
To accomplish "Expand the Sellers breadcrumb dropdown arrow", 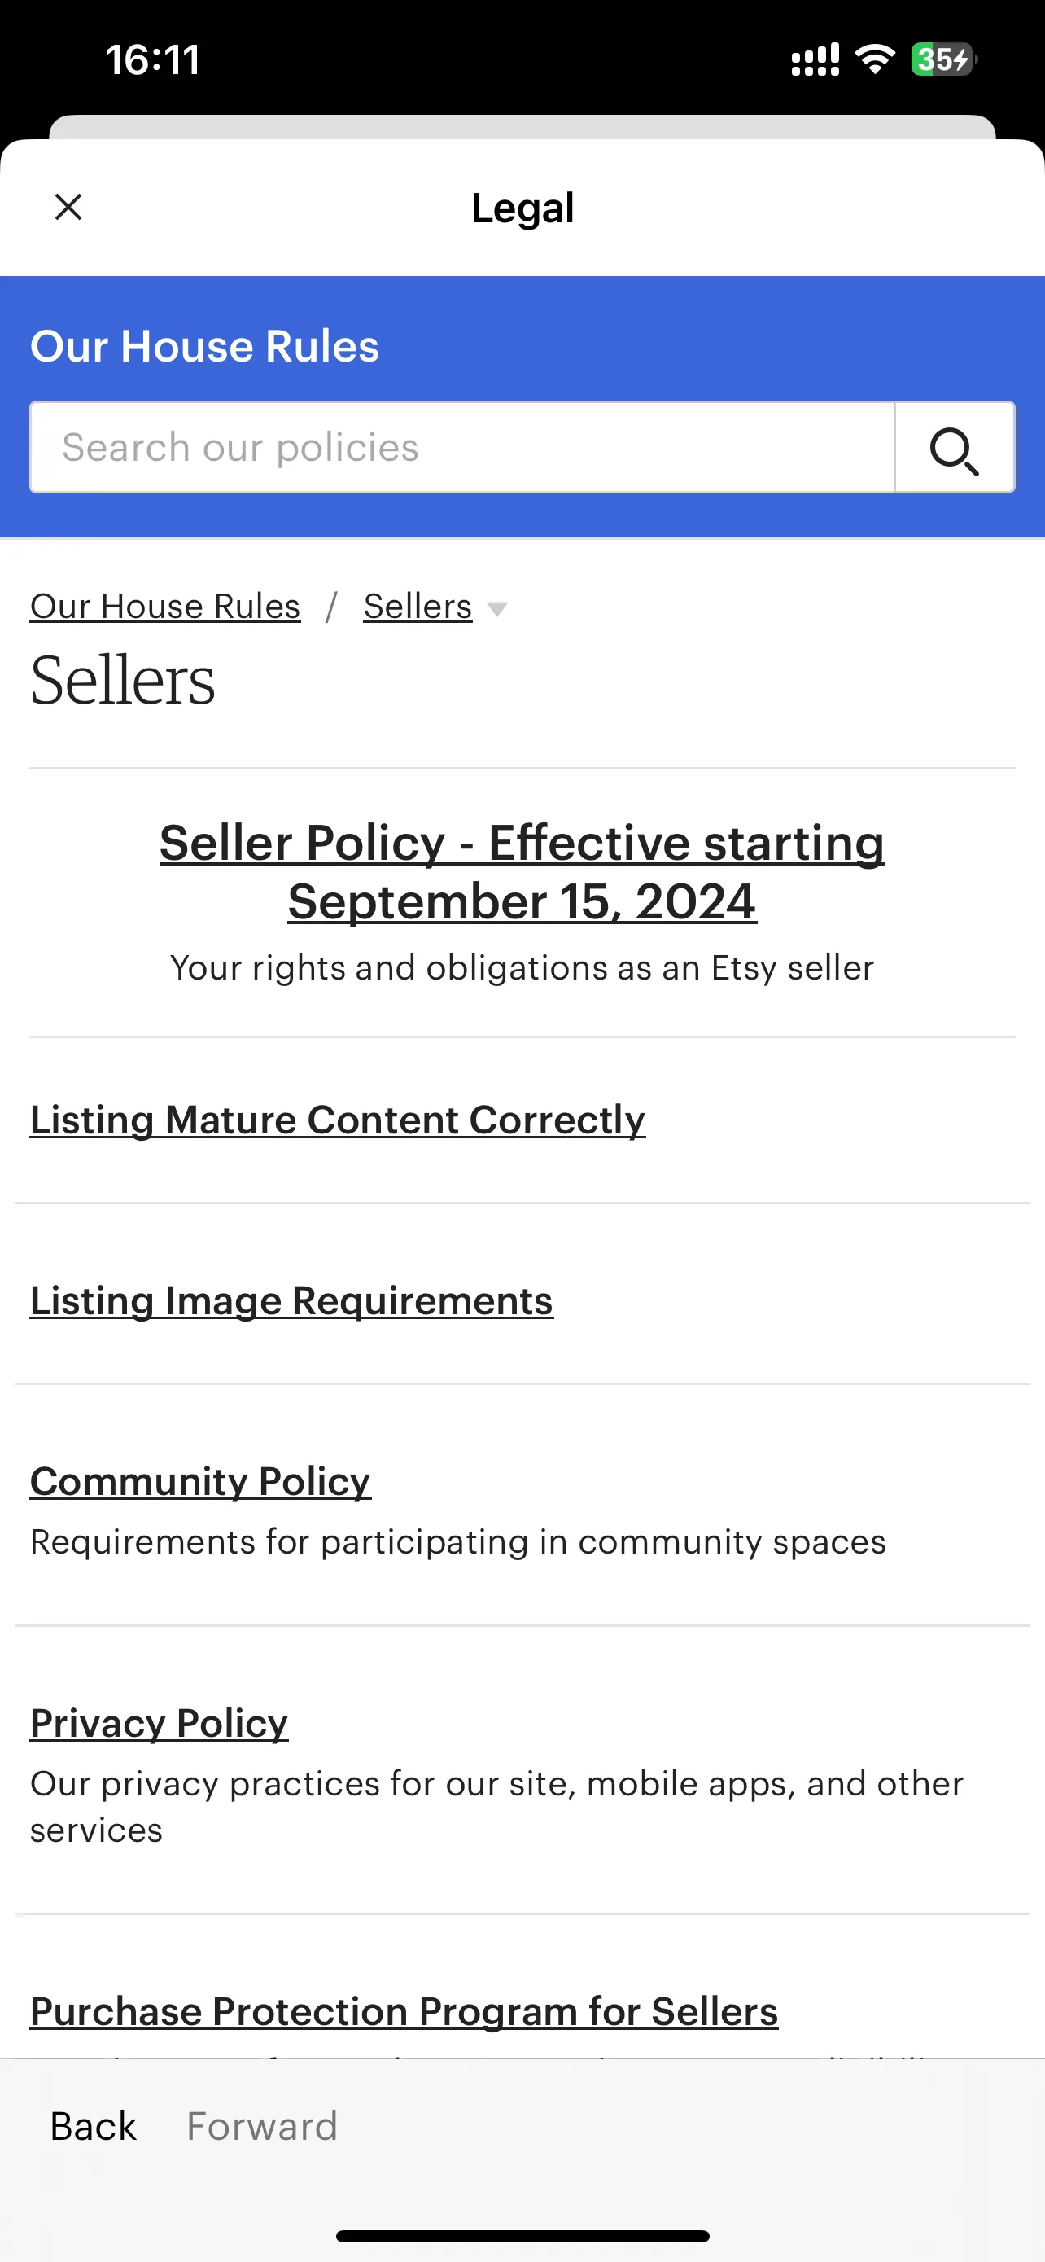I will 496,608.
